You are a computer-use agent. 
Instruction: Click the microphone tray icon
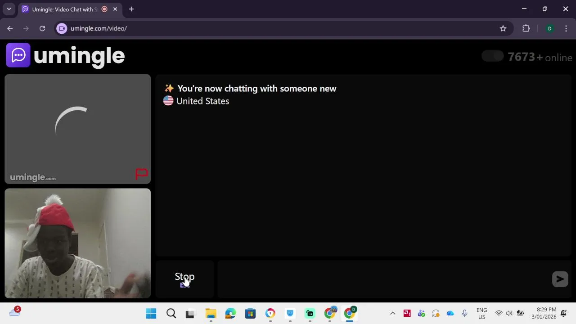click(x=464, y=313)
